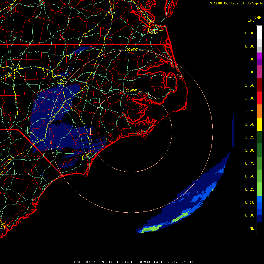Screen dimensions: 264x264
Task: Click the 4.00 legend value
Action: 250,59
